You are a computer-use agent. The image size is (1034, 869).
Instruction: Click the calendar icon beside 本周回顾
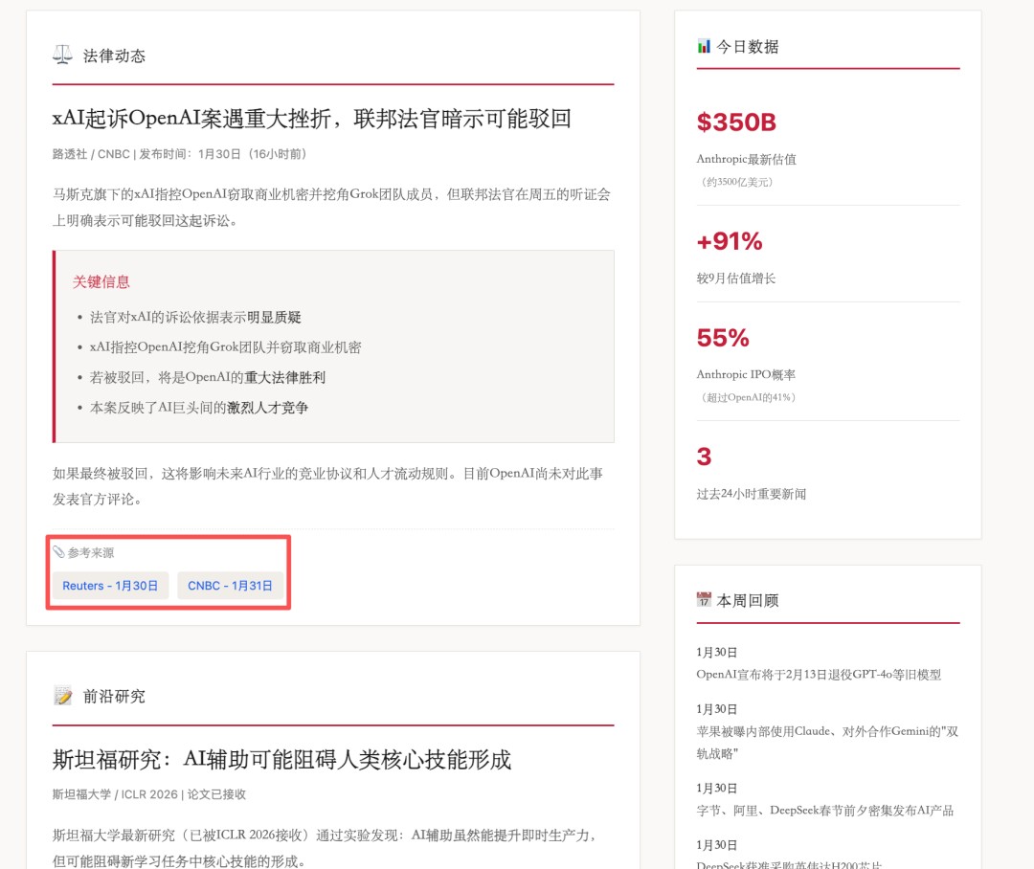point(704,600)
